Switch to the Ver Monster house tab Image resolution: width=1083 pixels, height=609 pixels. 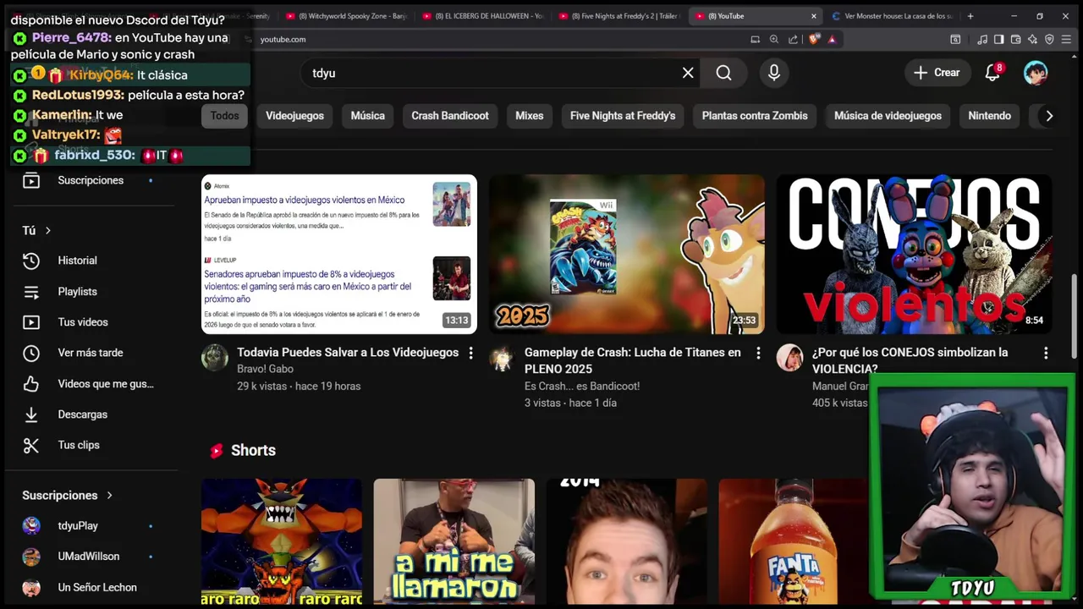(x=892, y=15)
